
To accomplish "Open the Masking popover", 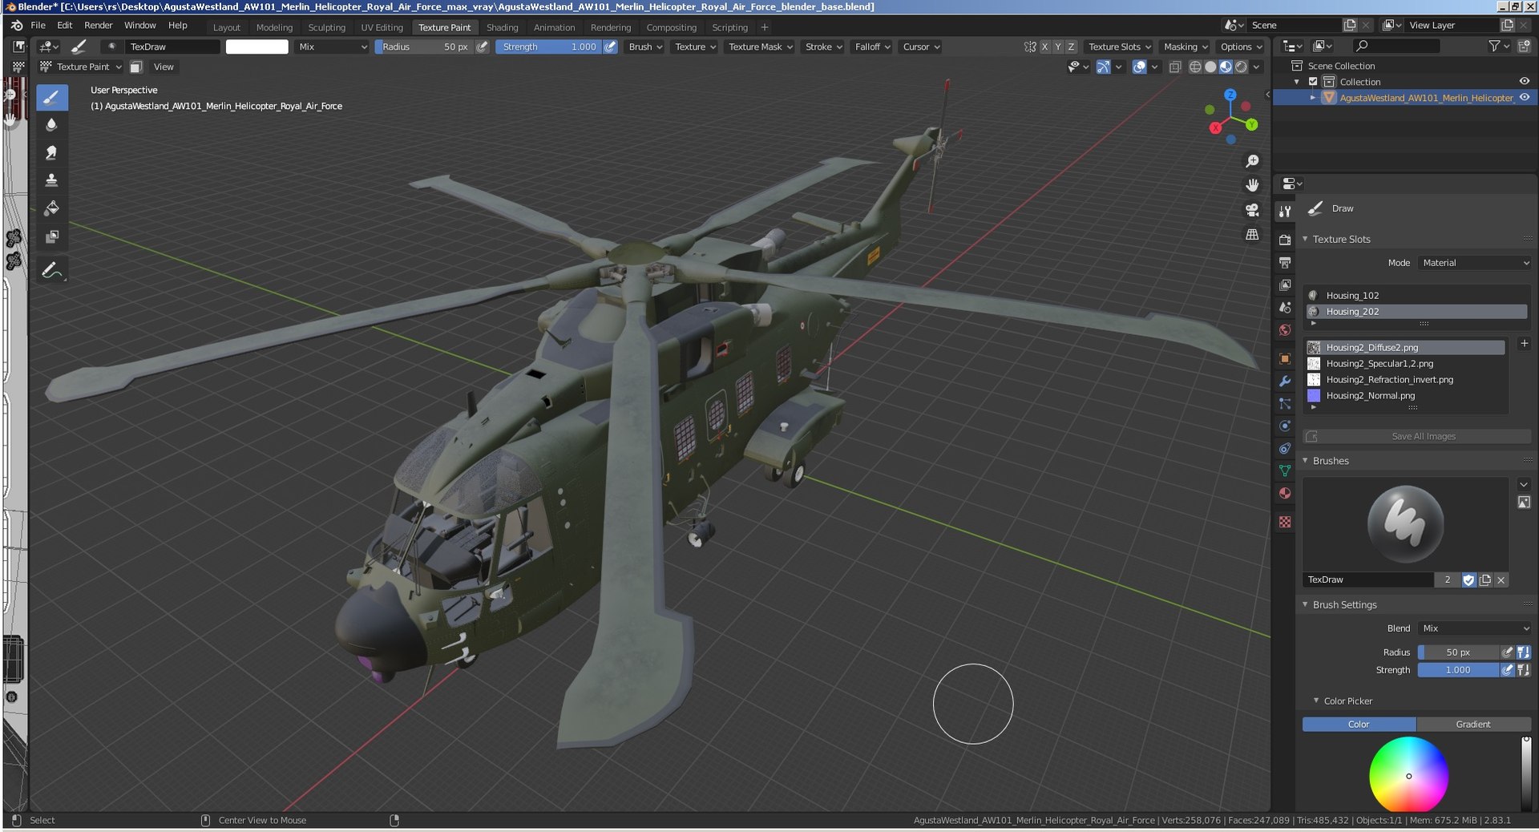I will (1185, 46).
